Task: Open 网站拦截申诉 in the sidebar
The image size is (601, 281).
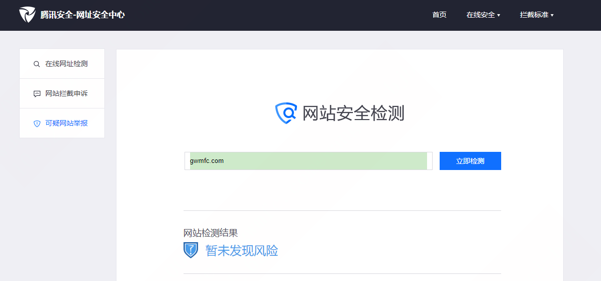Action: [x=62, y=93]
